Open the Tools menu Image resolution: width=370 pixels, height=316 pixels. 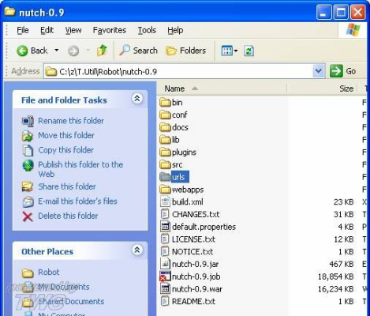point(147,30)
